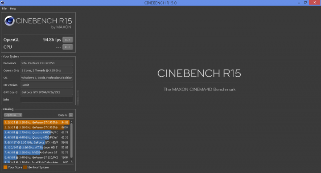Click the panel splitter grip handle

click(x=78, y=98)
